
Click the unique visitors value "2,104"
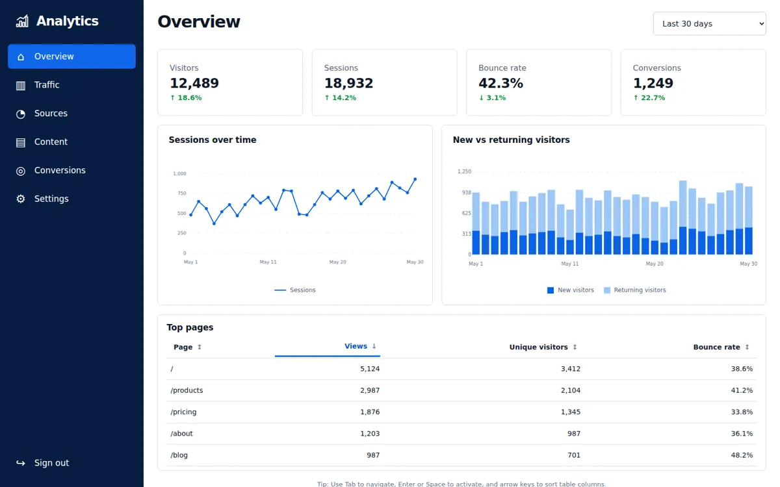pos(571,390)
